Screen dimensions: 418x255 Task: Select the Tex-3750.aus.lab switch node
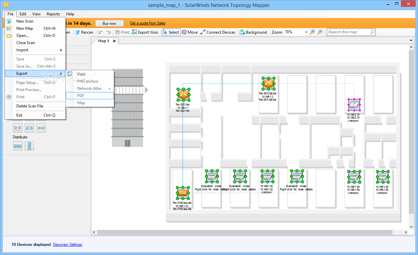[183, 193]
